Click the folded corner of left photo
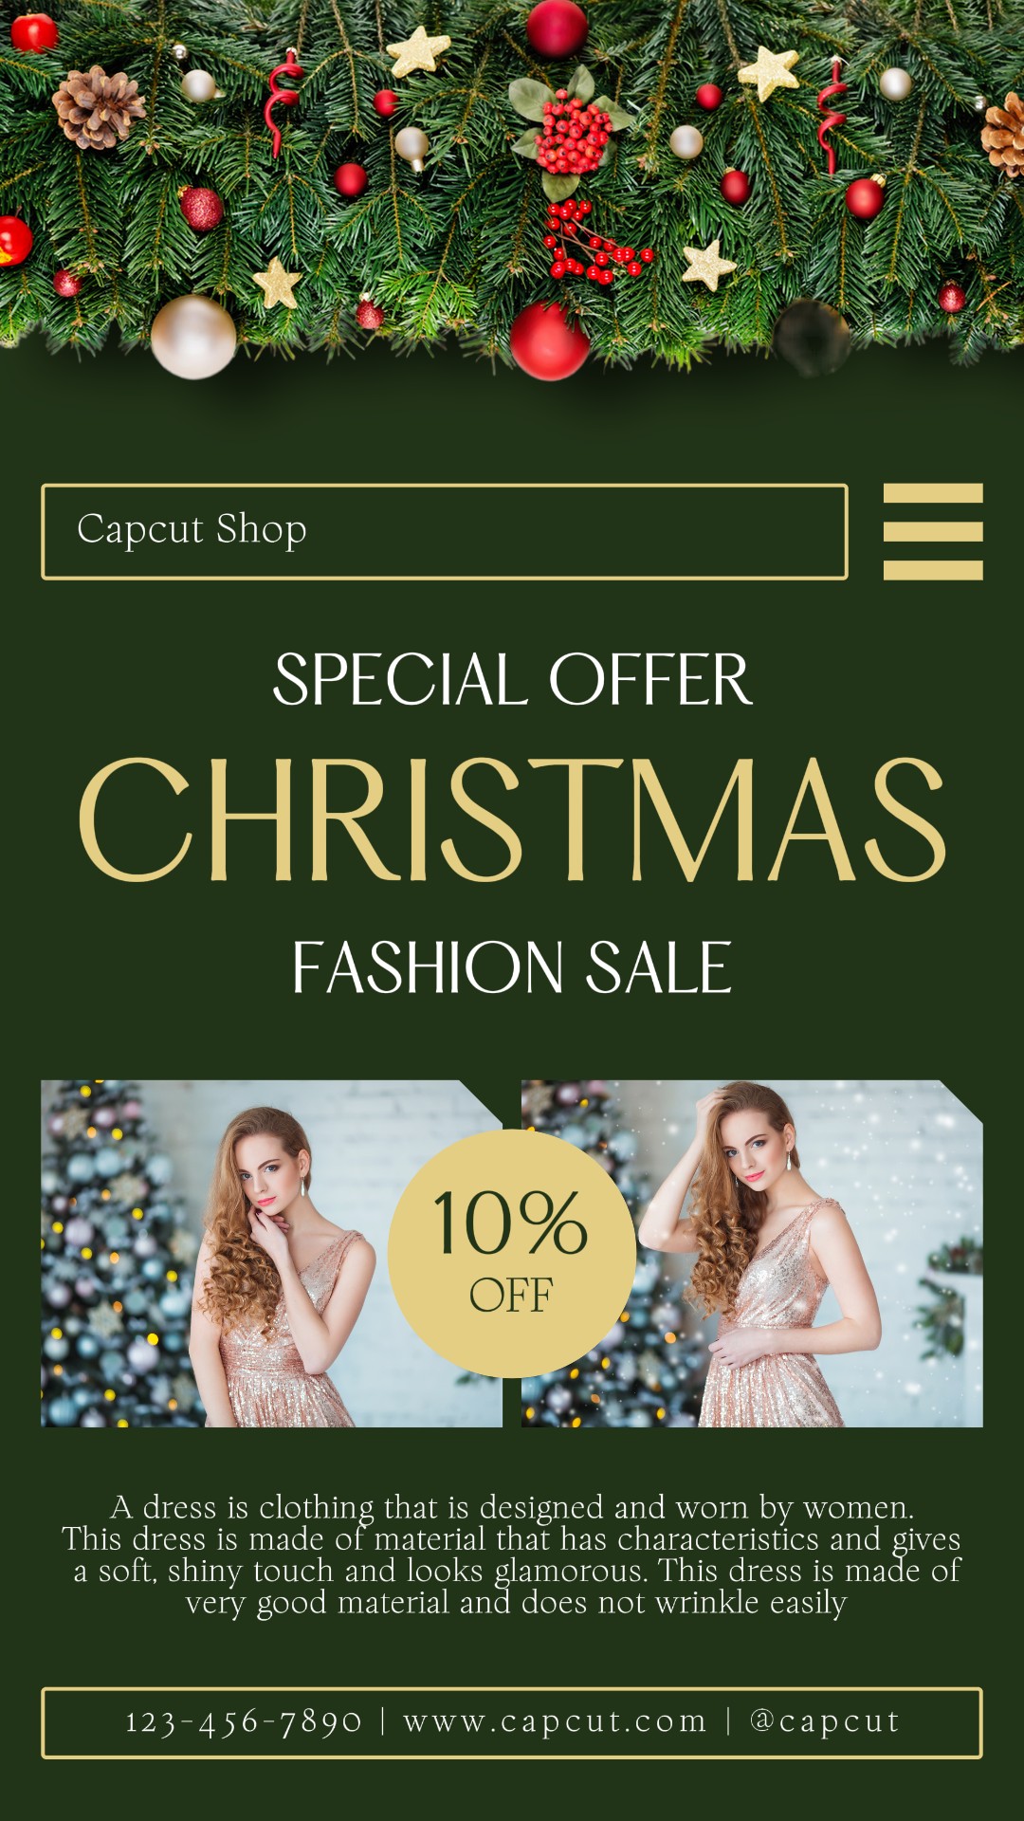 coord(482,1100)
